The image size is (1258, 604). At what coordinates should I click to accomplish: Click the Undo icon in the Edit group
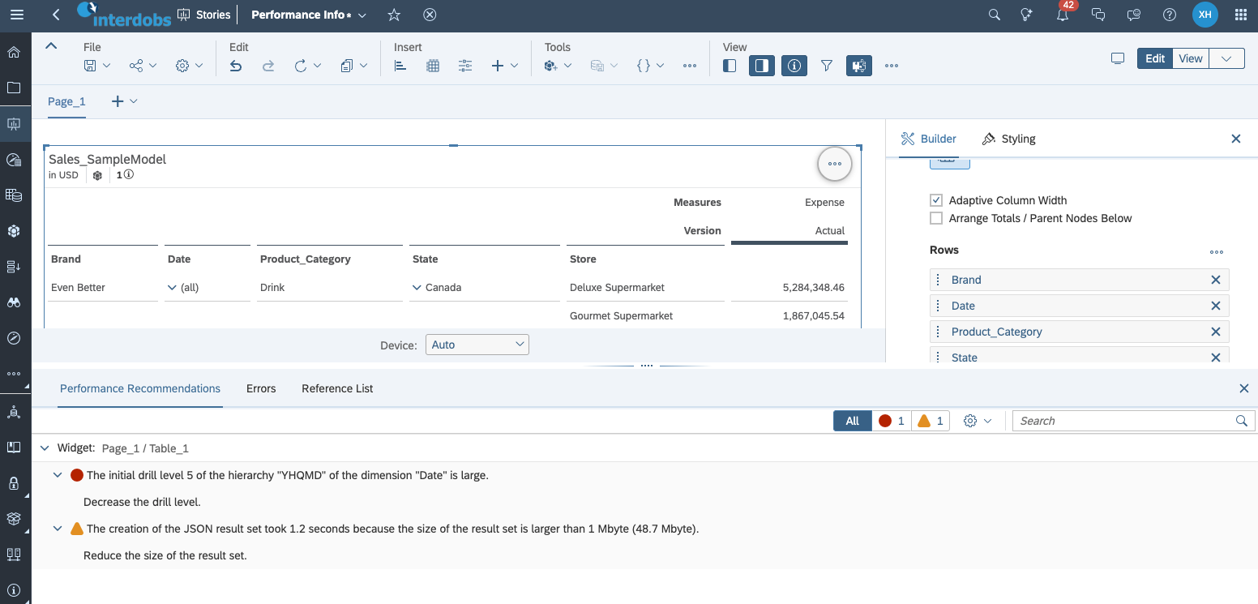tap(235, 66)
